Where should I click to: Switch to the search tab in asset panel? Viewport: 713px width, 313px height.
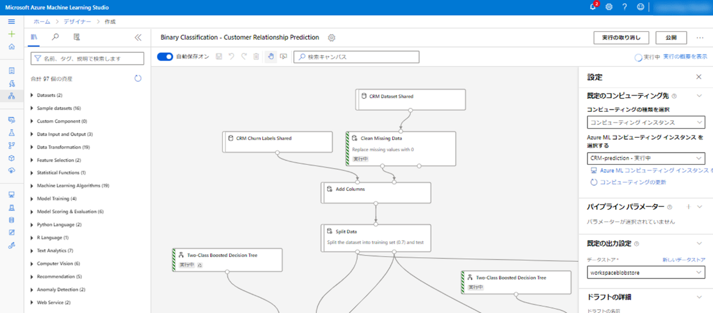(55, 37)
